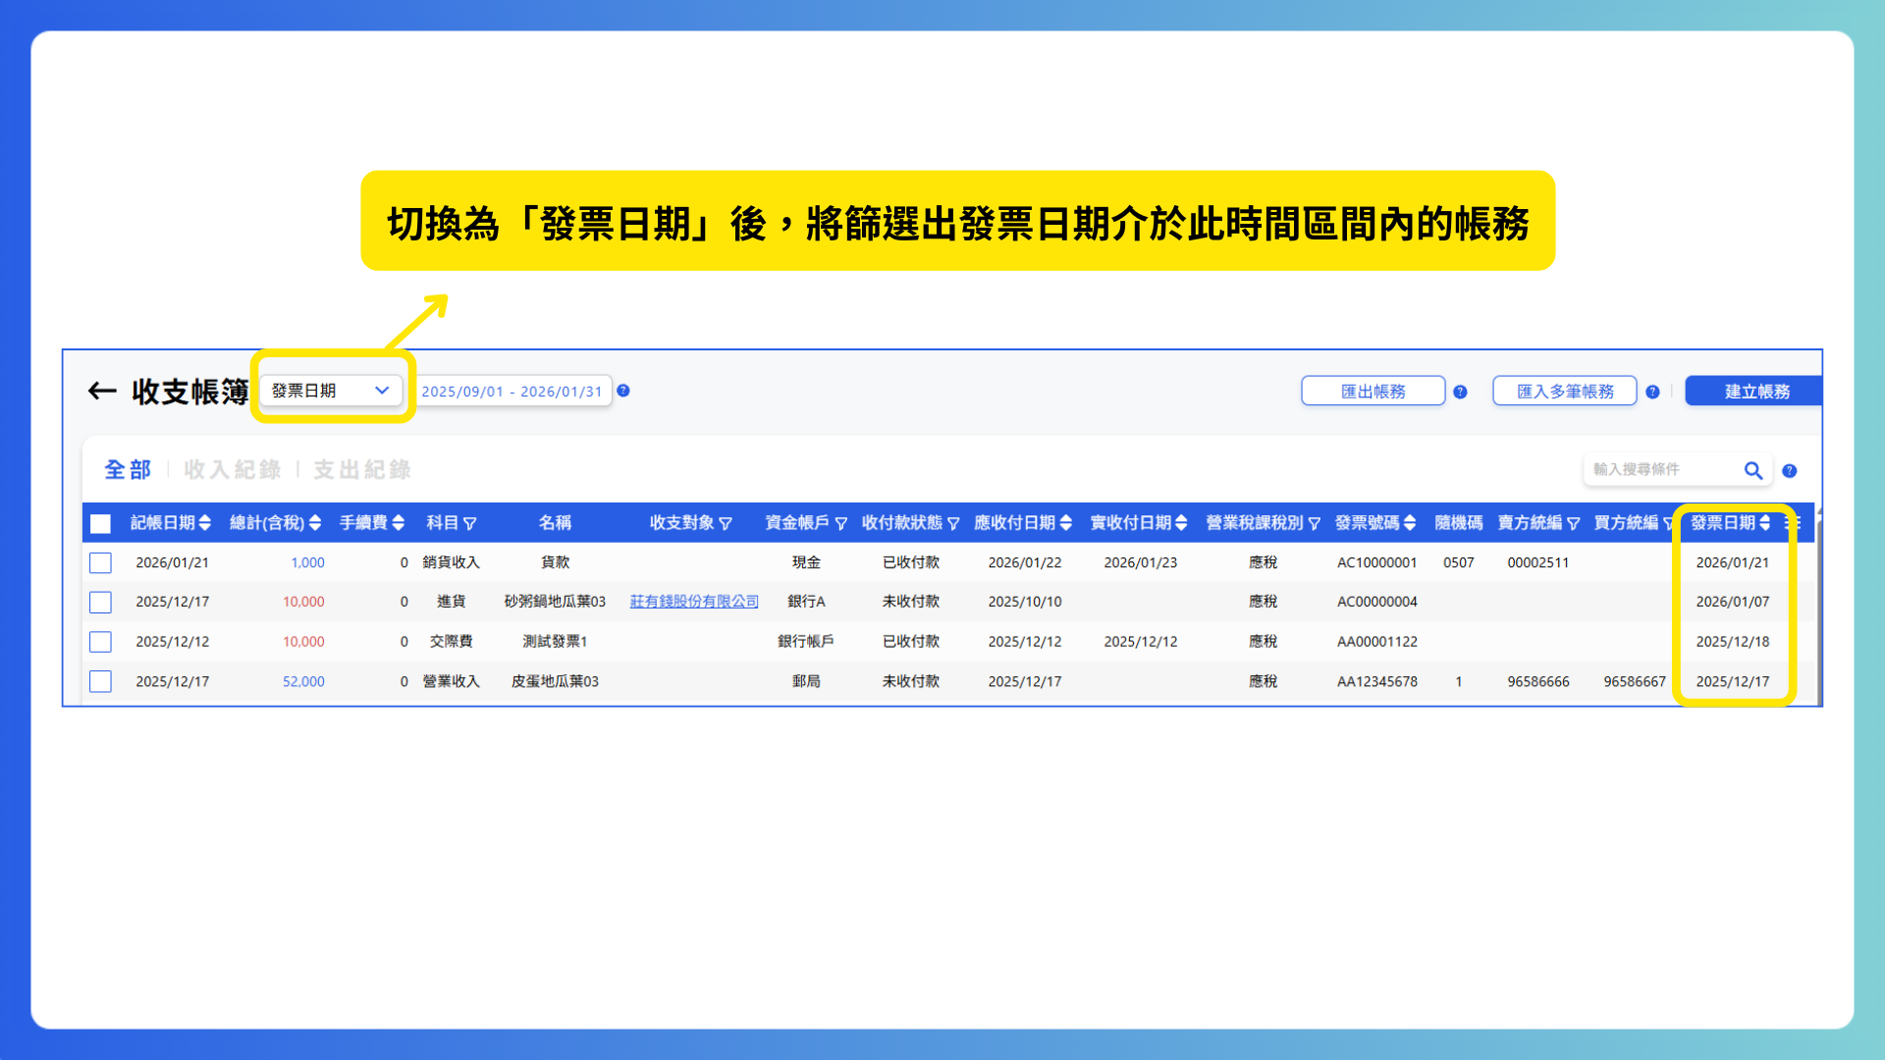Click the back arrow beside 收支帳簿
Screen dimensions: 1885x1060
click(102, 392)
